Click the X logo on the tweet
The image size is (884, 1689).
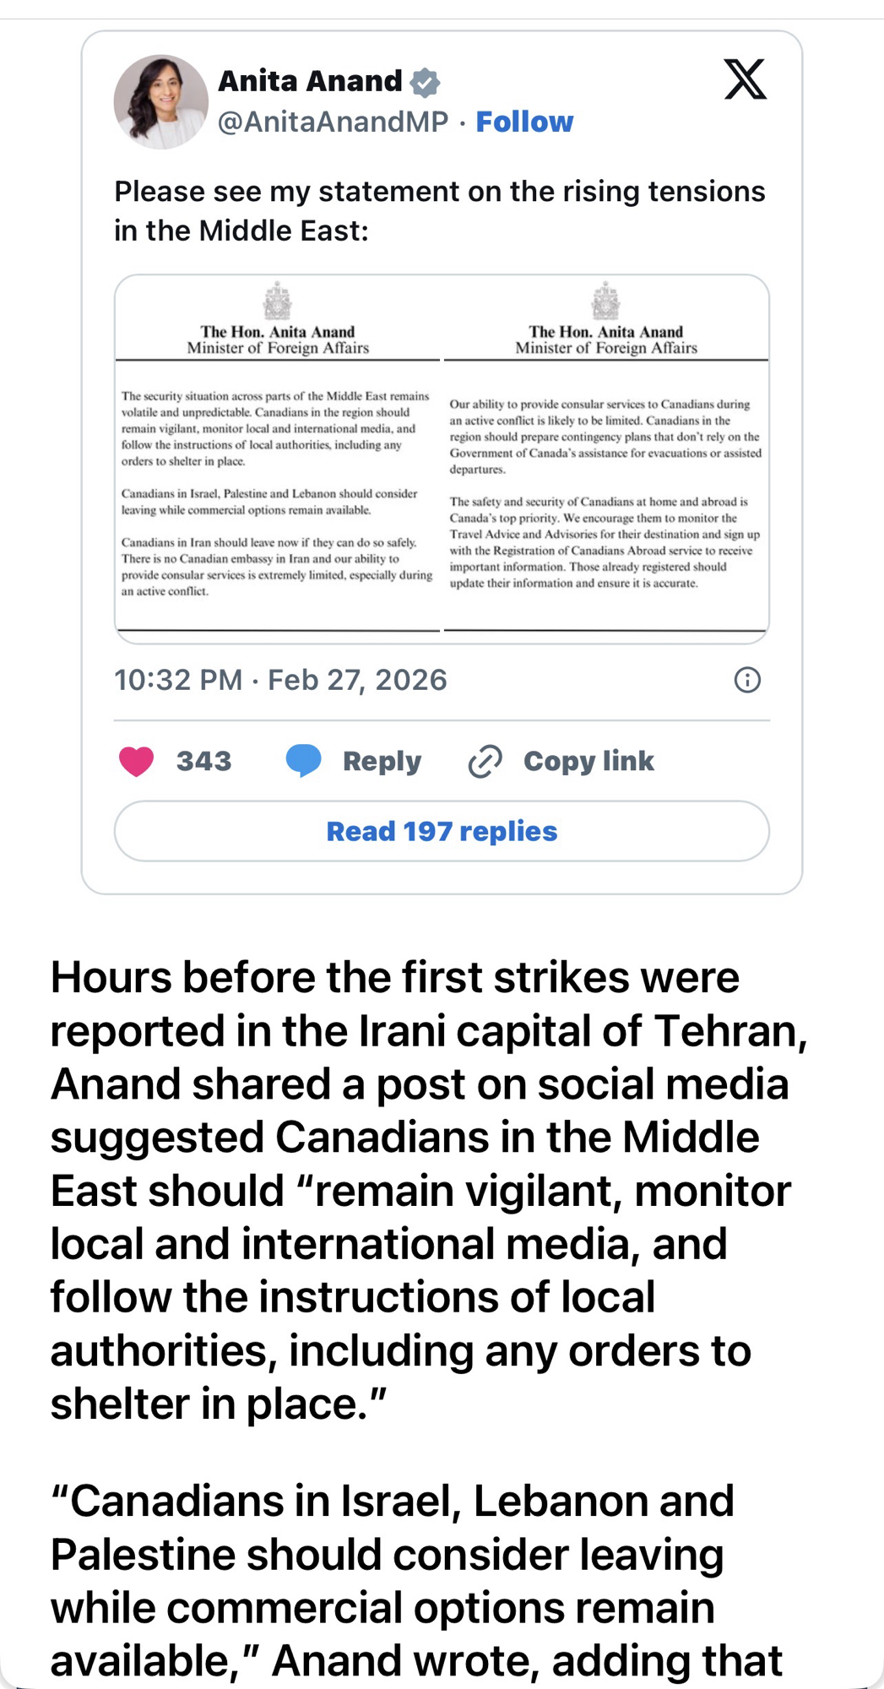[x=745, y=80]
